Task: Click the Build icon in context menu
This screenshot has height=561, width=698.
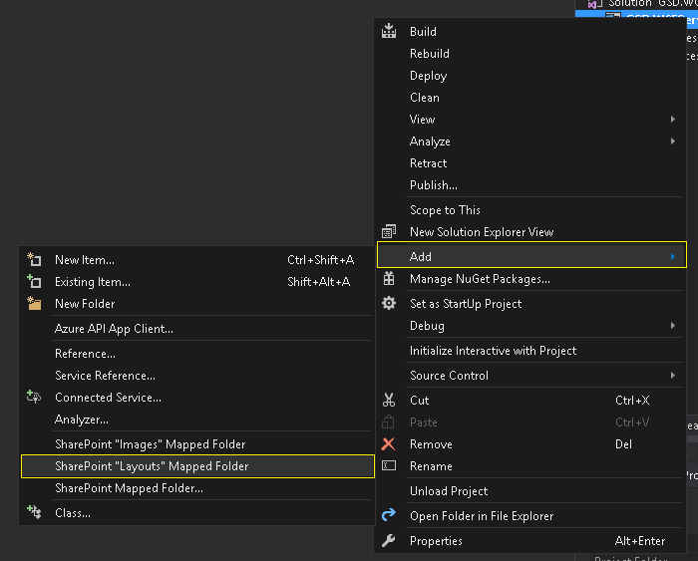Action: click(x=389, y=32)
